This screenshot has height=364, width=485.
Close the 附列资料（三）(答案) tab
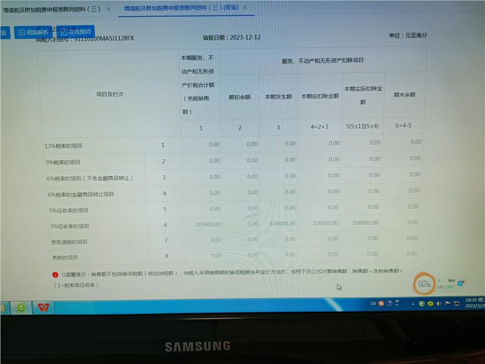pyautogui.click(x=245, y=8)
